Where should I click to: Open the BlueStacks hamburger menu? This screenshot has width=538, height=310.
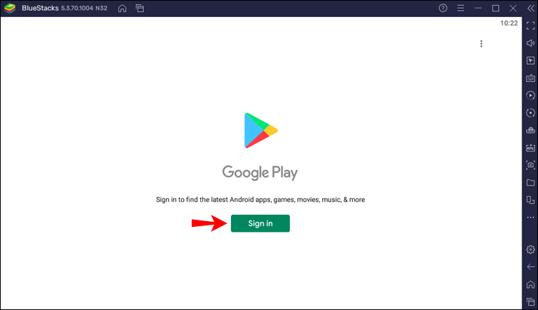click(460, 8)
